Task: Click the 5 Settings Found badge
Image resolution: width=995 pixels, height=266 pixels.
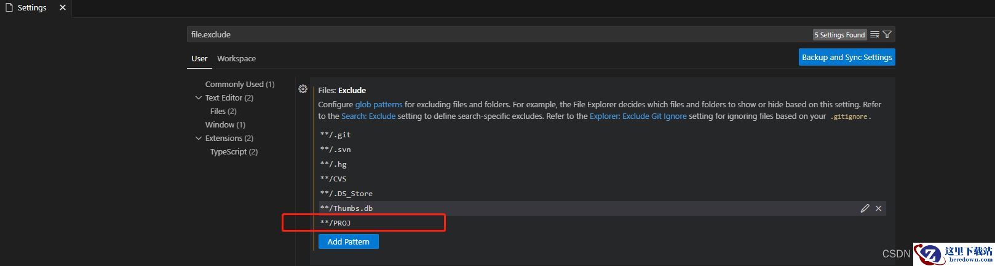Action: (839, 35)
